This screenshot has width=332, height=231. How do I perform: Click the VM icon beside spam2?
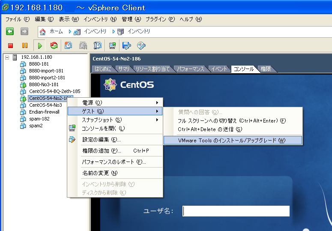coord(23,126)
